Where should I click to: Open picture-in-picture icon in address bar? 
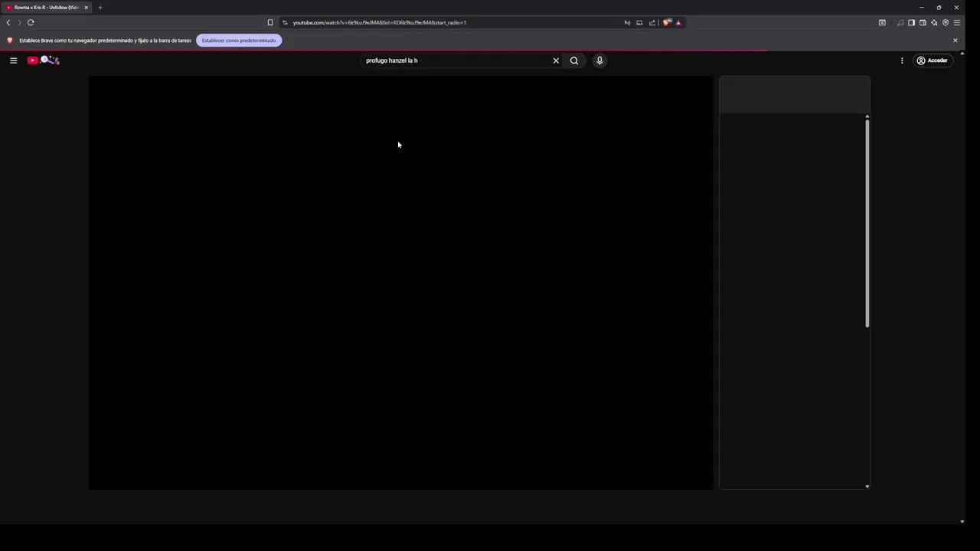(639, 22)
